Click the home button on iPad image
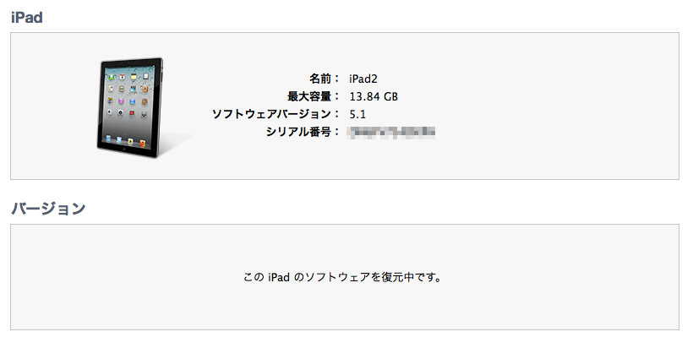693x348 pixels. (124, 150)
